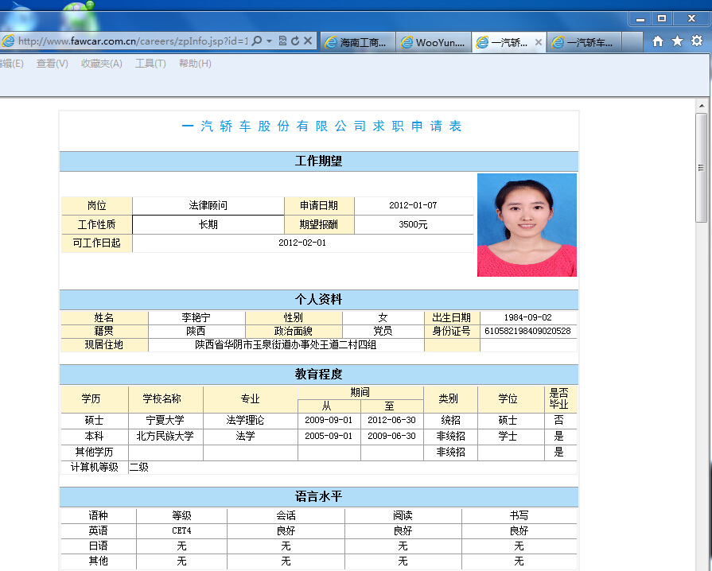The height and width of the screenshot is (571, 712).
Task: Click the 个人资料 section header
Action: [x=318, y=300]
